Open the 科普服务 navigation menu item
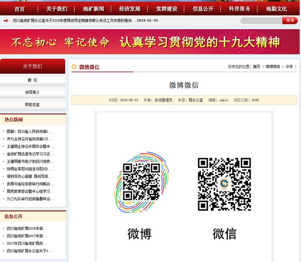Viewport: 301px width, 262px height. point(239,9)
